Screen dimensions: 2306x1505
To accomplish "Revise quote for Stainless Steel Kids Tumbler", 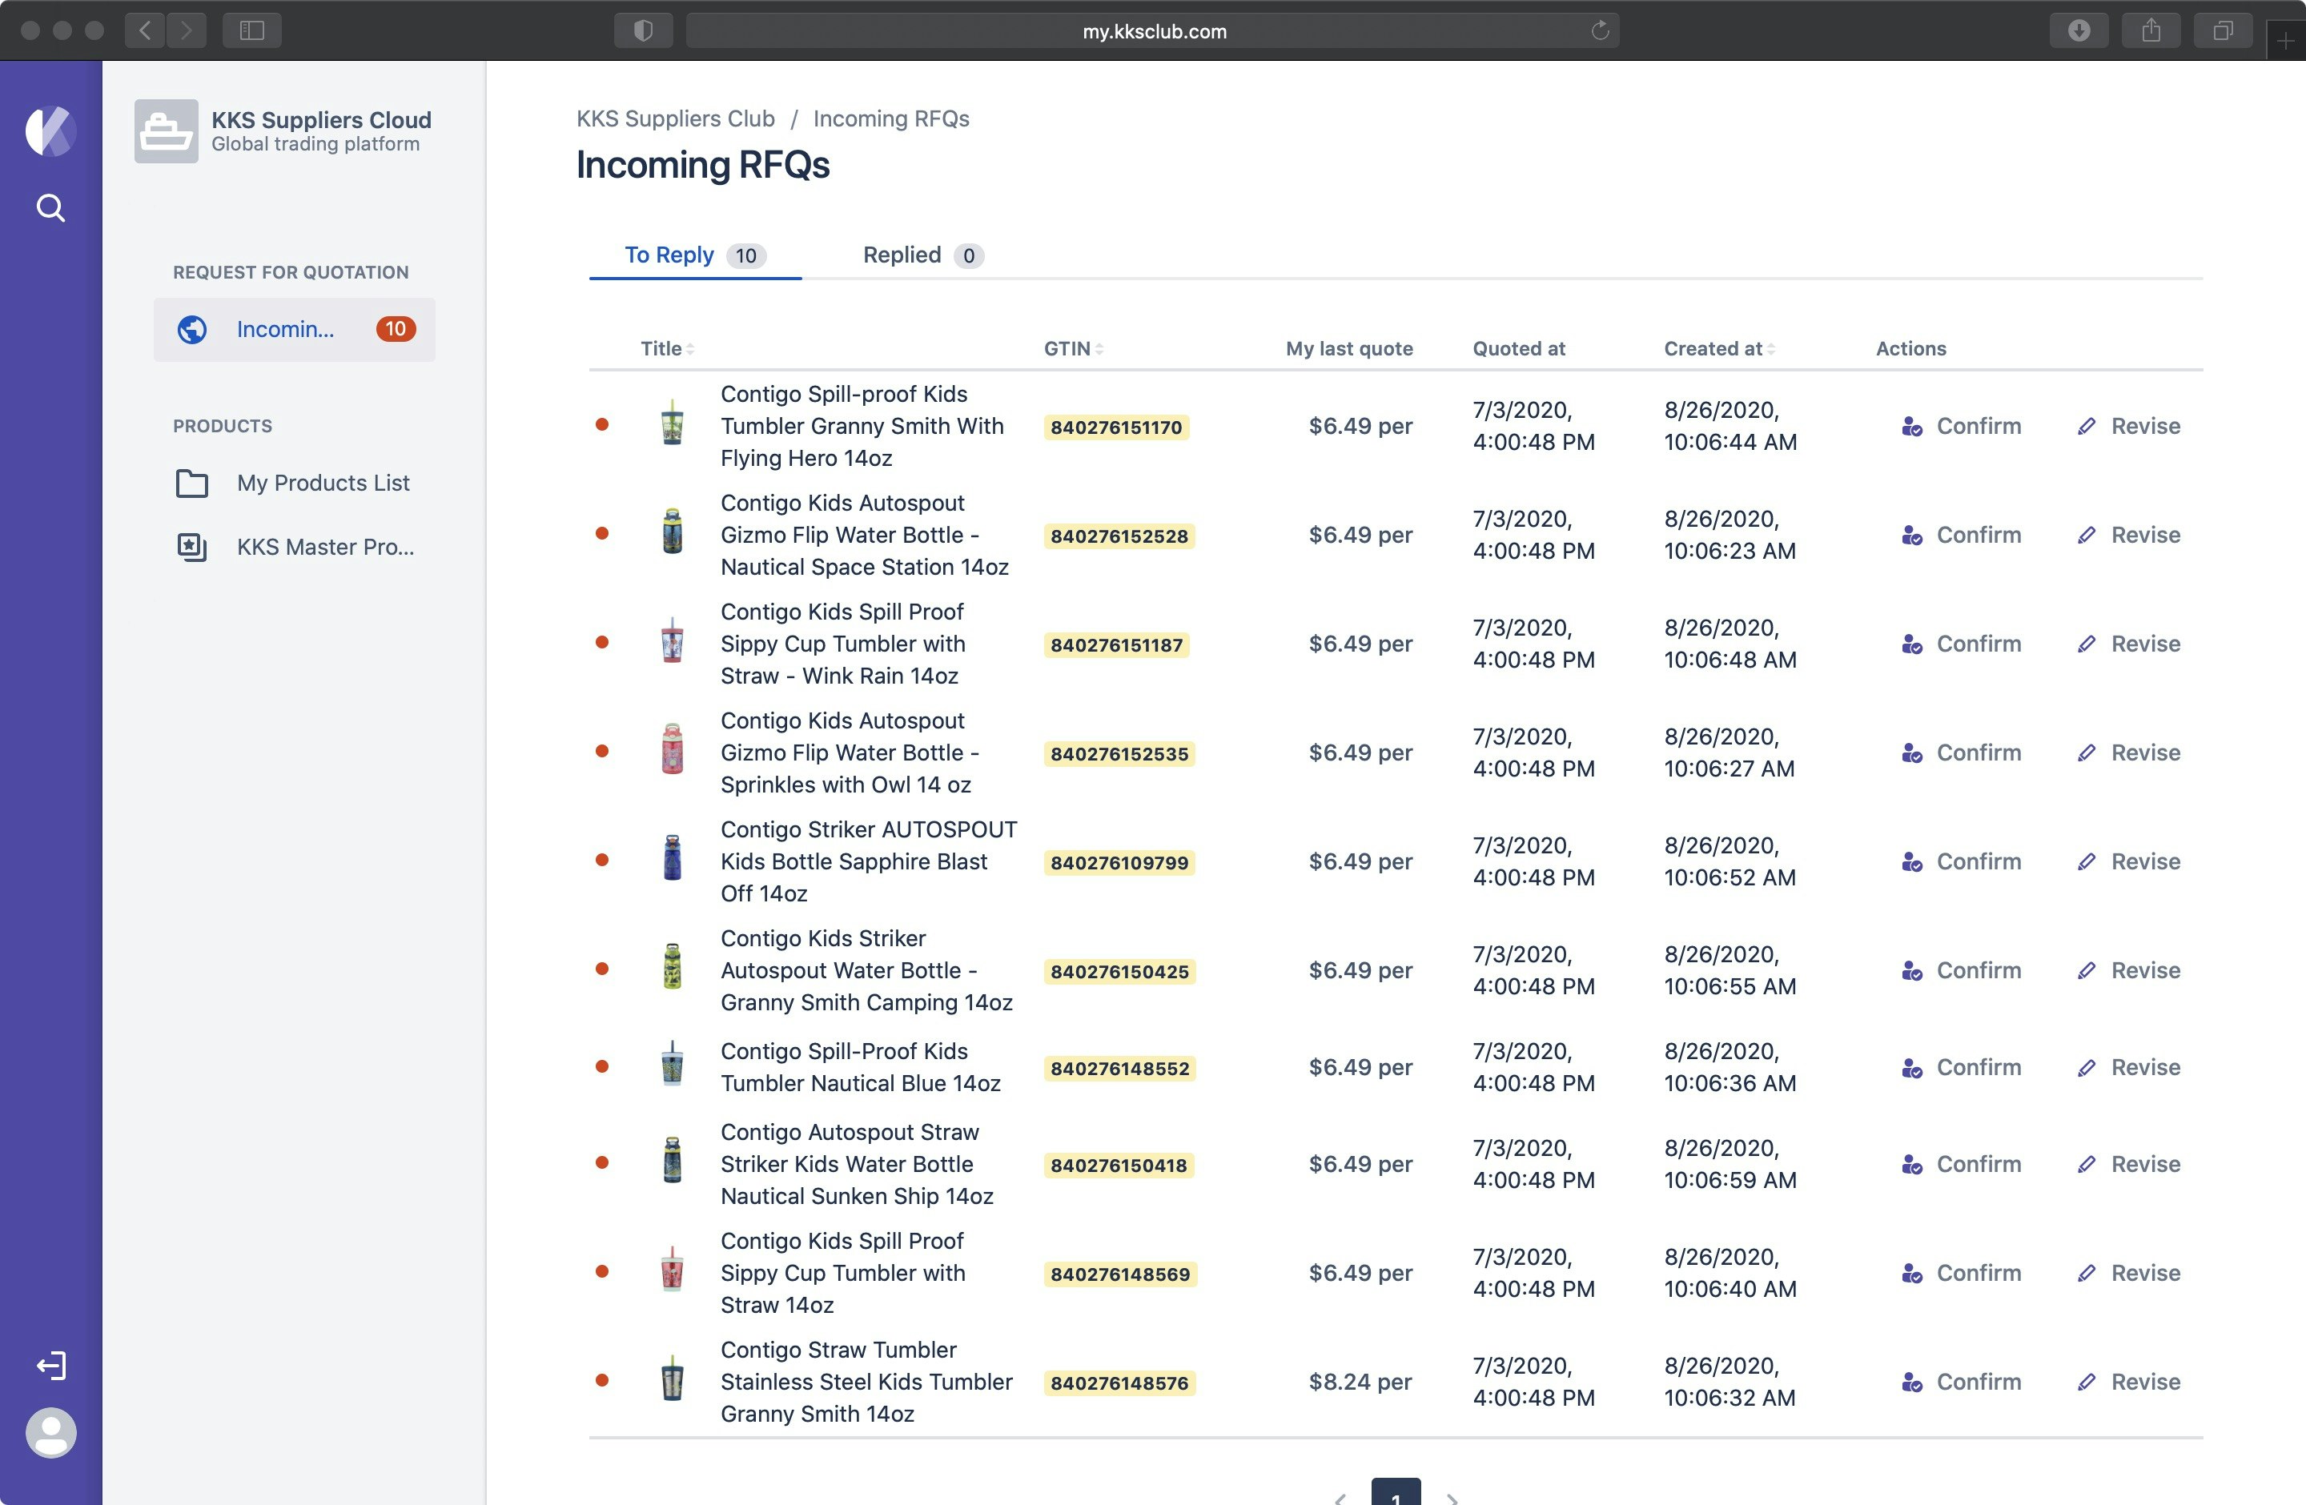I will coord(2129,1382).
